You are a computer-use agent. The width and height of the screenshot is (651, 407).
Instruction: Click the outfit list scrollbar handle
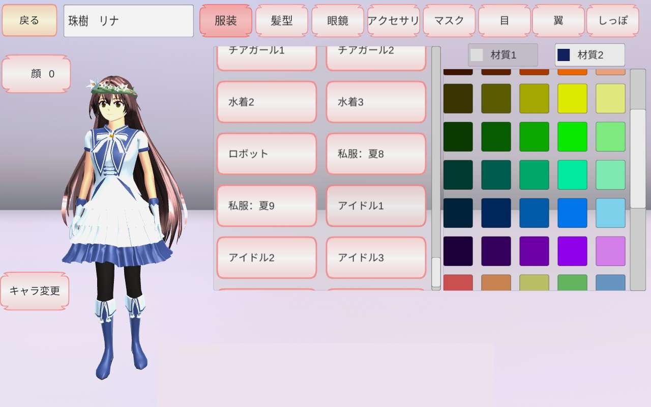click(x=436, y=272)
